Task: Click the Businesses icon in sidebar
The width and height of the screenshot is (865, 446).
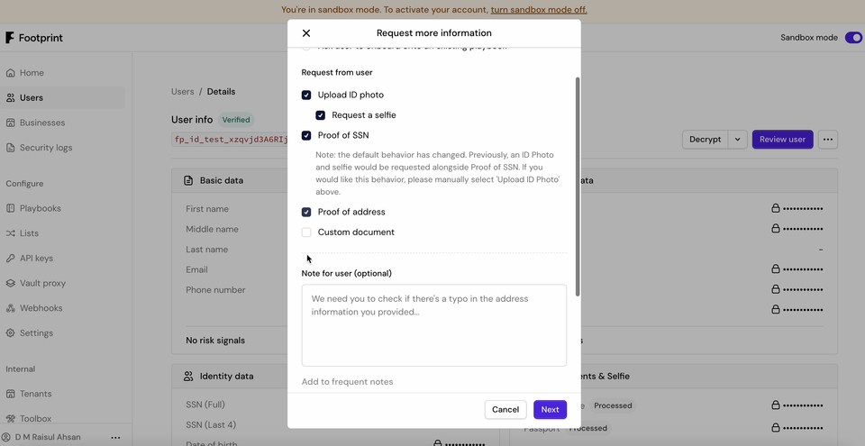Action: click(x=11, y=123)
